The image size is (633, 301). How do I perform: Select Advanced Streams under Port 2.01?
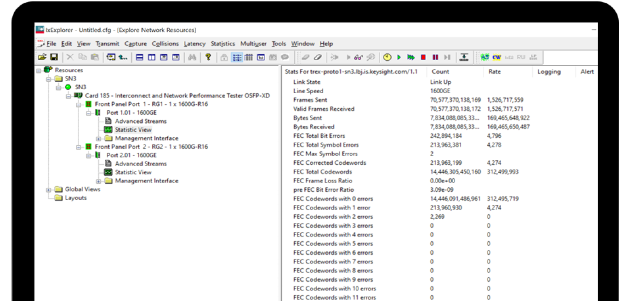coord(141,164)
